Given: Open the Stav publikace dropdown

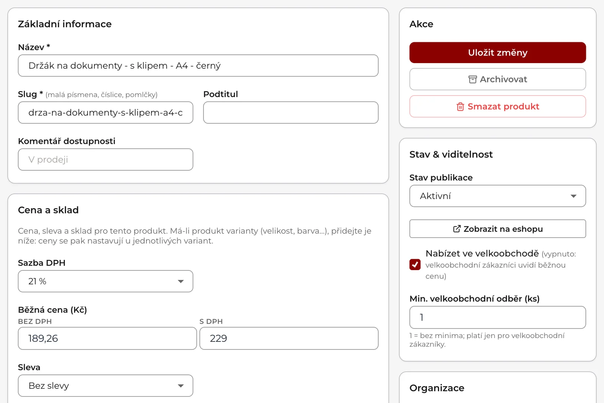Looking at the screenshot, I should 498,196.
